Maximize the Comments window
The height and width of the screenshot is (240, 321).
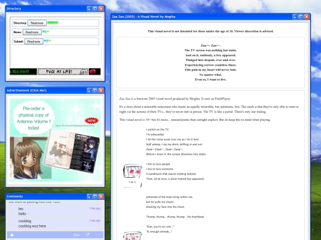95,196
